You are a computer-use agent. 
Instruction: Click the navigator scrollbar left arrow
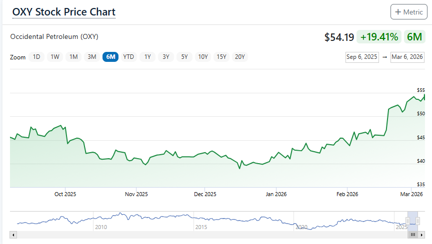coord(13,235)
